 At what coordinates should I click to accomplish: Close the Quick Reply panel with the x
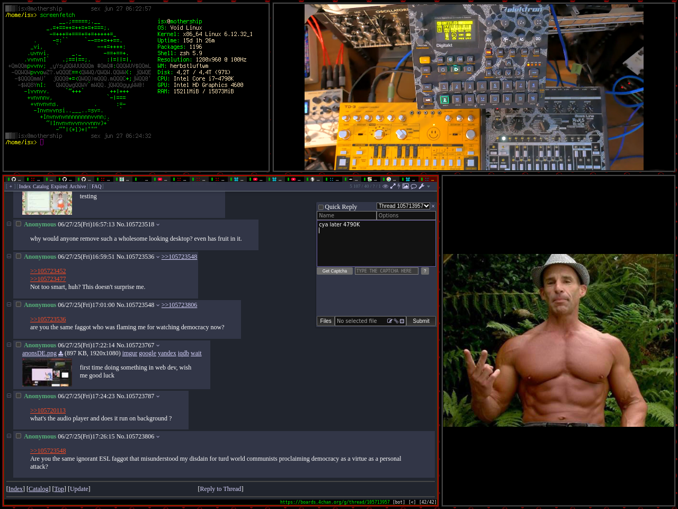coord(433,206)
